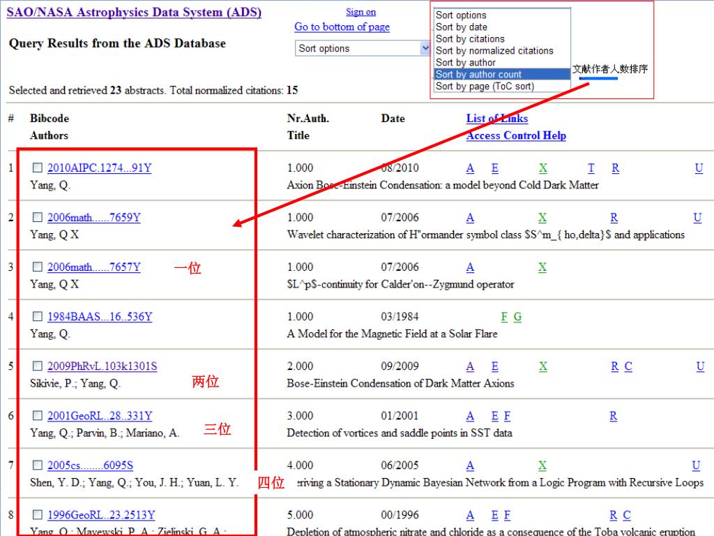Viewport: 714px width, 536px height.
Task: Open Access Control Help link
Action: [516, 135]
